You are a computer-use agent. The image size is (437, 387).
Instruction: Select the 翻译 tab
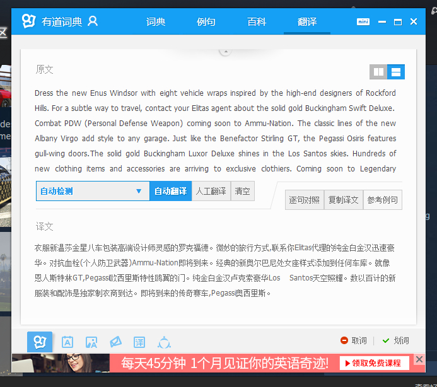click(x=307, y=21)
